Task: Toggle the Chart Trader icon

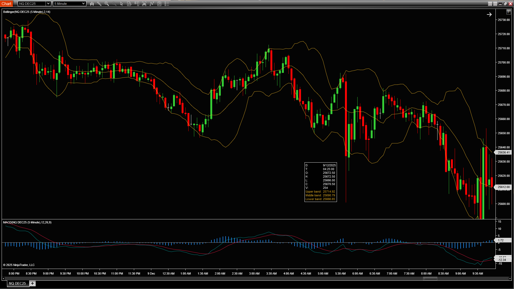Action: click(x=137, y=4)
